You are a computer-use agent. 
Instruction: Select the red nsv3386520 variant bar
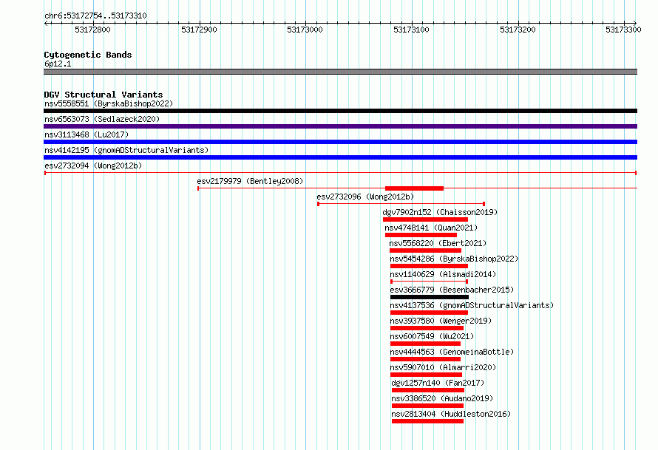coord(427,406)
